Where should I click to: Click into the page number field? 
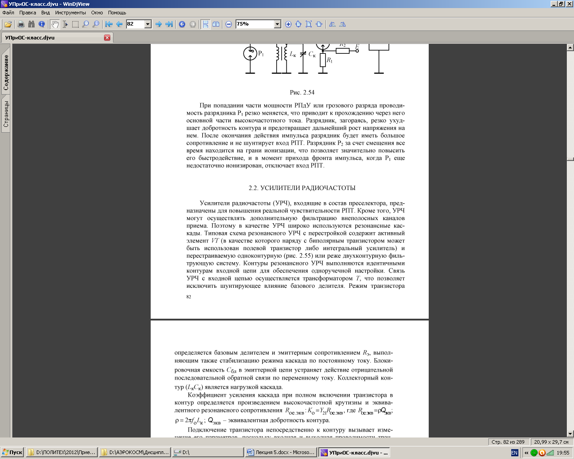(x=135, y=24)
